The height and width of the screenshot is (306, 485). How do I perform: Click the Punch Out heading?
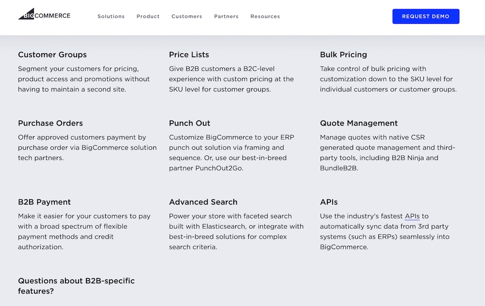click(x=190, y=123)
